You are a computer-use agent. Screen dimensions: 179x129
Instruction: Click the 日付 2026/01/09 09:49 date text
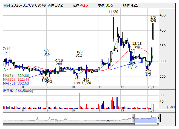coord(25,5)
